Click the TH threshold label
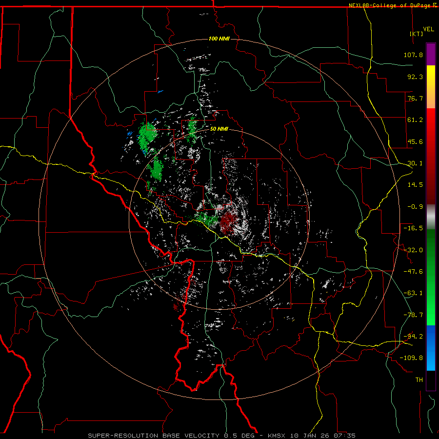The width and height of the screenshot is (439, 439). pos(419,380)
